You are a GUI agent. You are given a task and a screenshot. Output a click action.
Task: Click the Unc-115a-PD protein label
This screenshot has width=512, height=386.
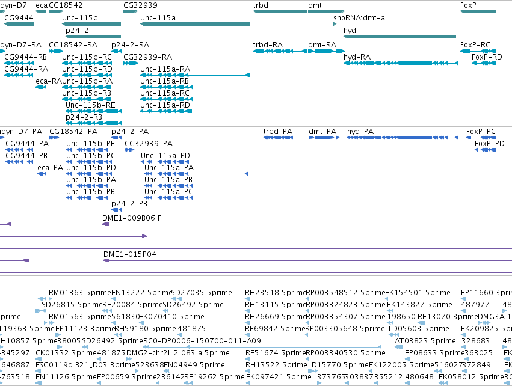click(x=165, y=156)
